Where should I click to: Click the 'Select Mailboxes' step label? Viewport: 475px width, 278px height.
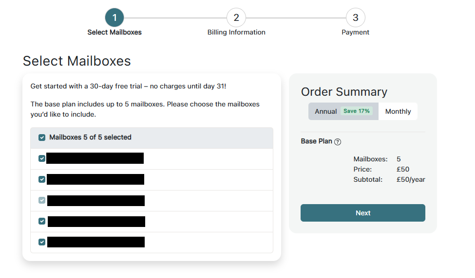pos(114,33)
